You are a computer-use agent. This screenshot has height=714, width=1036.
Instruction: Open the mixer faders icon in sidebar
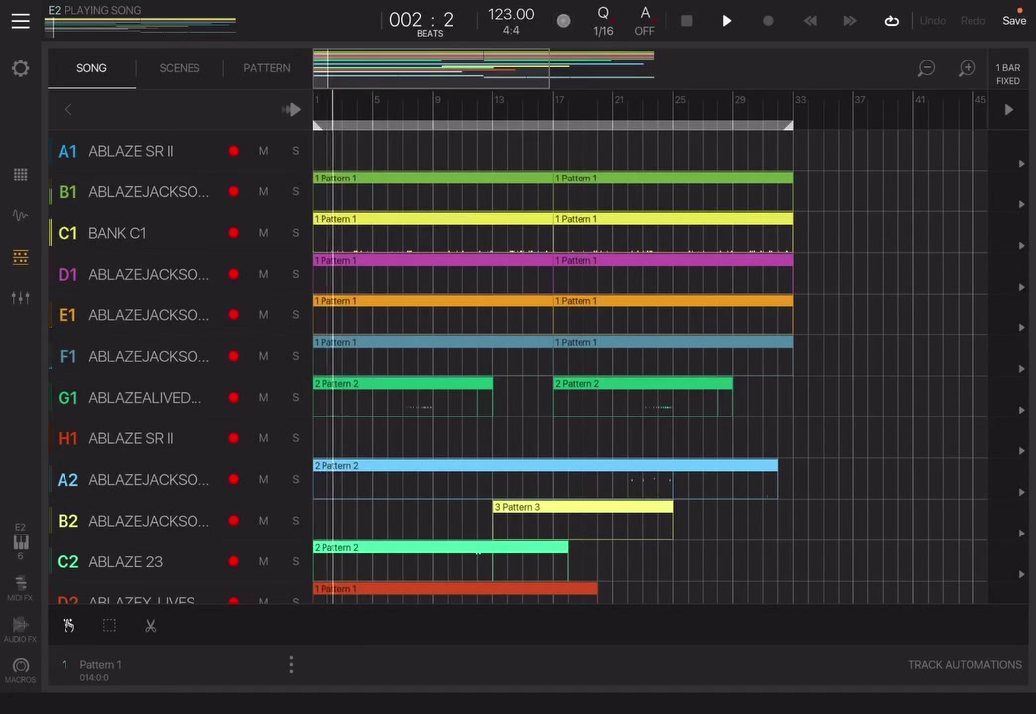pyautogui.click(x=21, y=297)
